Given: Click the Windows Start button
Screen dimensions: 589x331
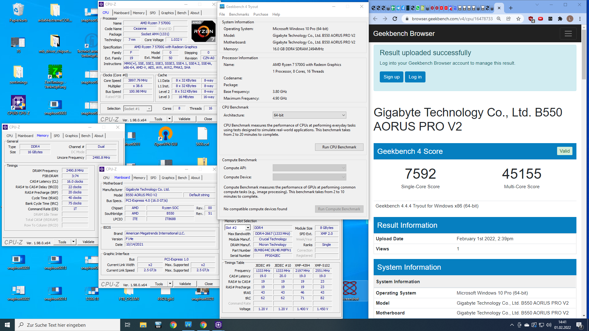Looking at the screenshot, I should tap(7, 325).
